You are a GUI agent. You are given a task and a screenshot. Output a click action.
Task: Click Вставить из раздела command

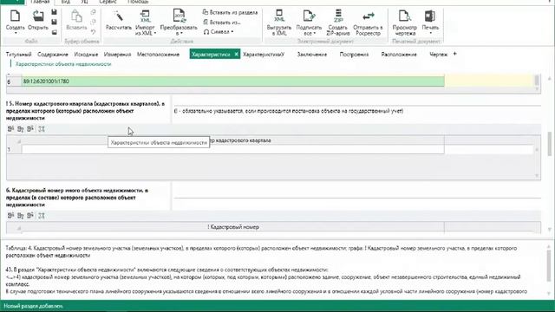click(230, 12)
